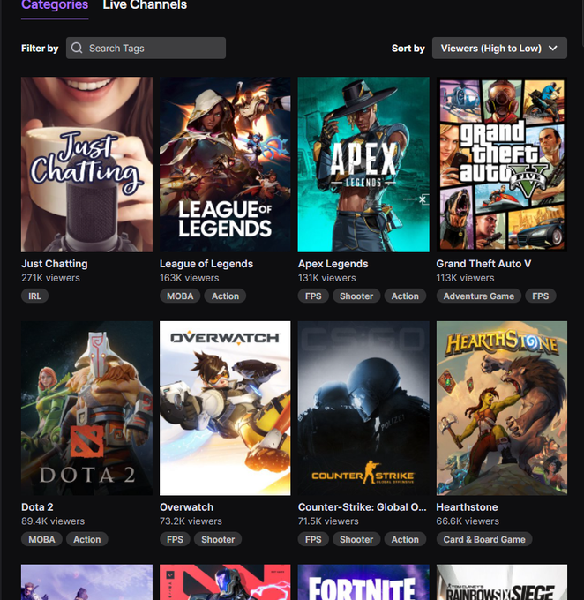Open the Counter-Strike cover art
584x600 pixels.
[363, 408]
